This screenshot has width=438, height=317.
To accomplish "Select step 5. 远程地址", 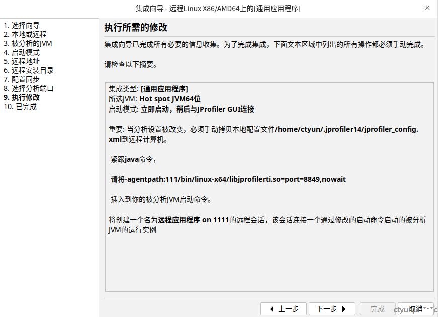I will [22, 61].
